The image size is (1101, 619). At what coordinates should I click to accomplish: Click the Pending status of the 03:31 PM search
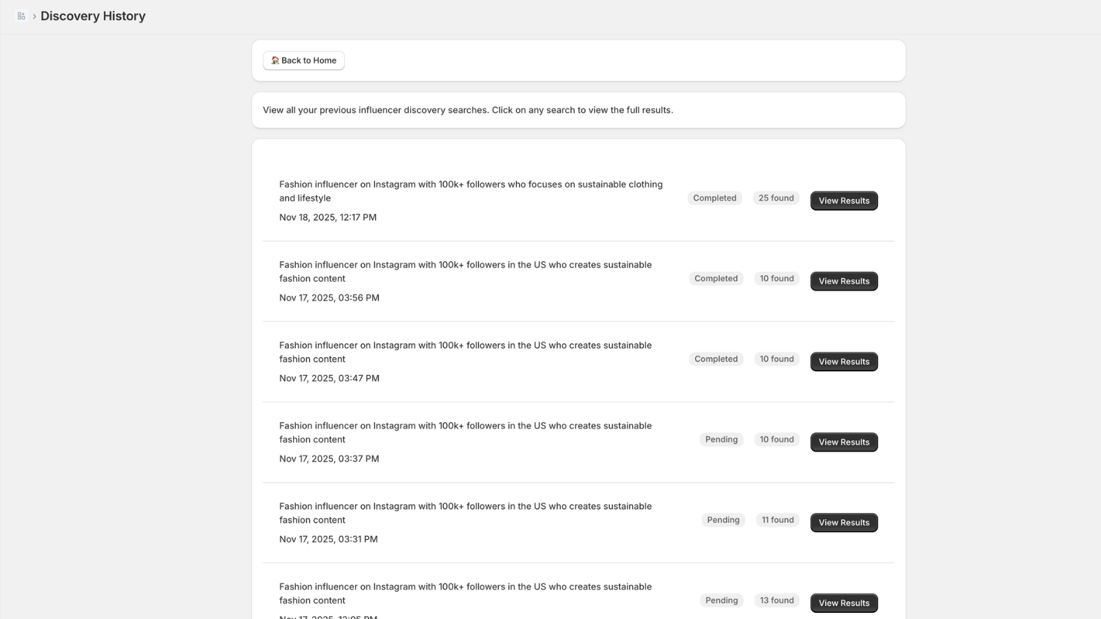pyautogui.click(x=723, y=520)
